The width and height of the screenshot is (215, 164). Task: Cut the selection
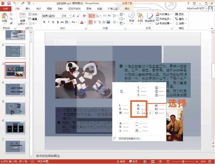pyautogui.click(x=11, y=14)
